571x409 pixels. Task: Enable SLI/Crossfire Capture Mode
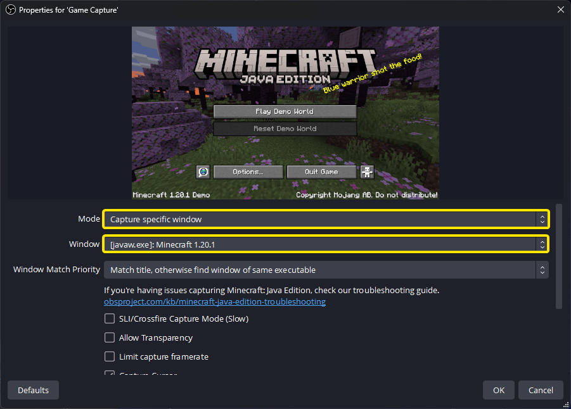pos(109,318)
